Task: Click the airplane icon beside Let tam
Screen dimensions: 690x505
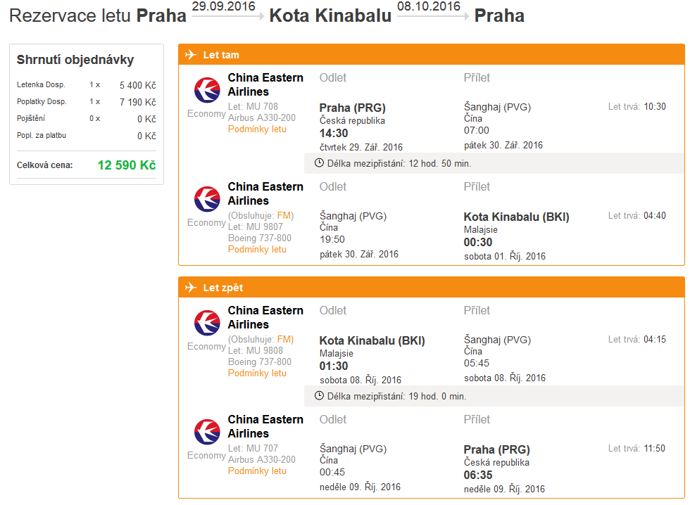Action: pos(191,54)
